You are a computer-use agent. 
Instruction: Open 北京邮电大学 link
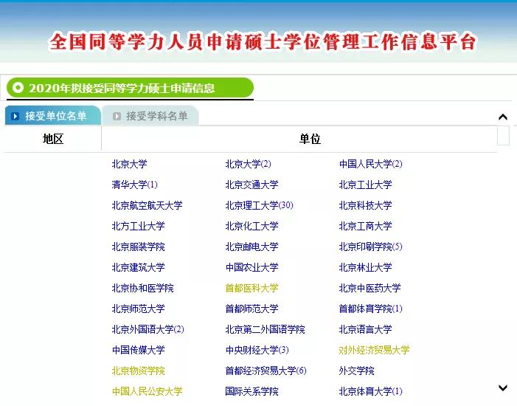(x=251, y=247)
